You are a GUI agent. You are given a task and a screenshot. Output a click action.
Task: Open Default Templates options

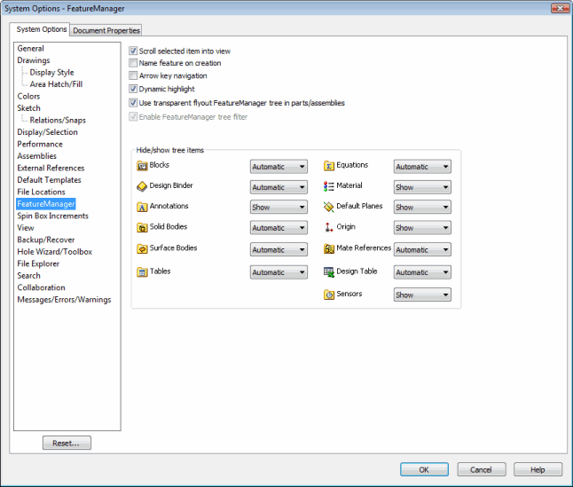point(50,180)
